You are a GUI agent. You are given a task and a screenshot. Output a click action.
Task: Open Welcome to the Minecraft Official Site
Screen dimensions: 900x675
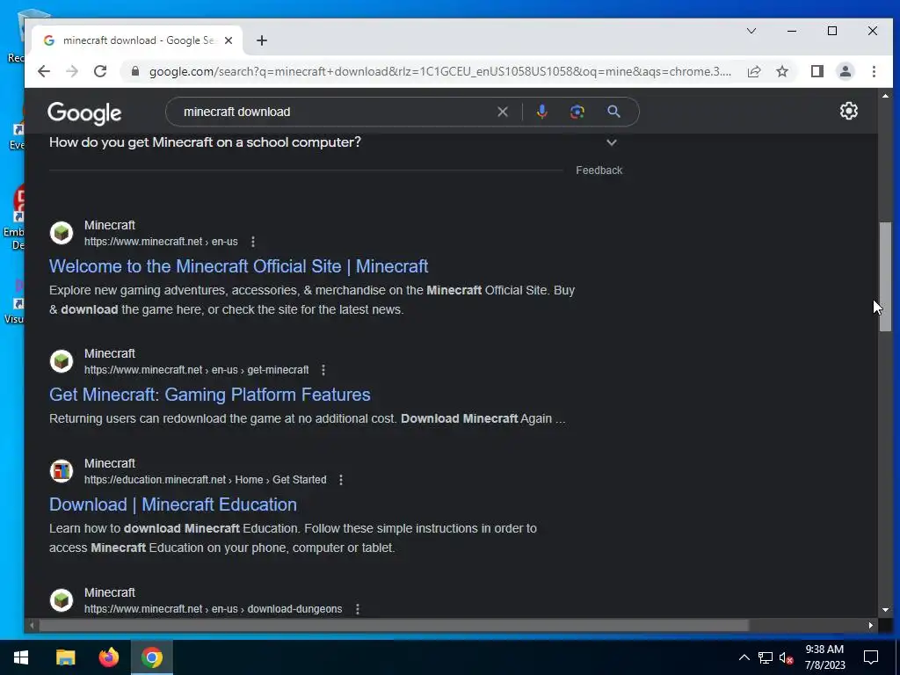coord(239,266)
